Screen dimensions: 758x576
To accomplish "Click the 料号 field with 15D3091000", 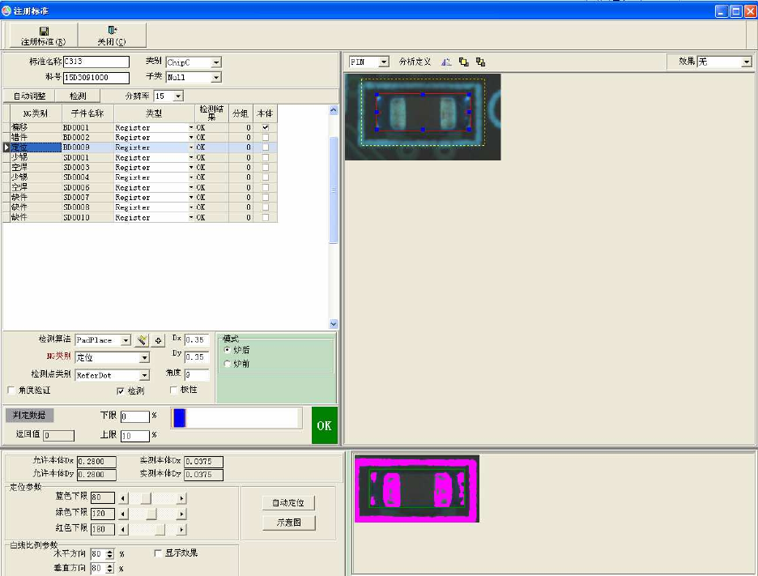I will click(x=96, y=78).
